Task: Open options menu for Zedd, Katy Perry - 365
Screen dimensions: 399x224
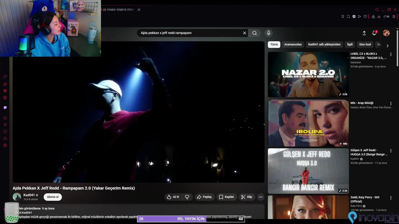Action: pos(391,198)
